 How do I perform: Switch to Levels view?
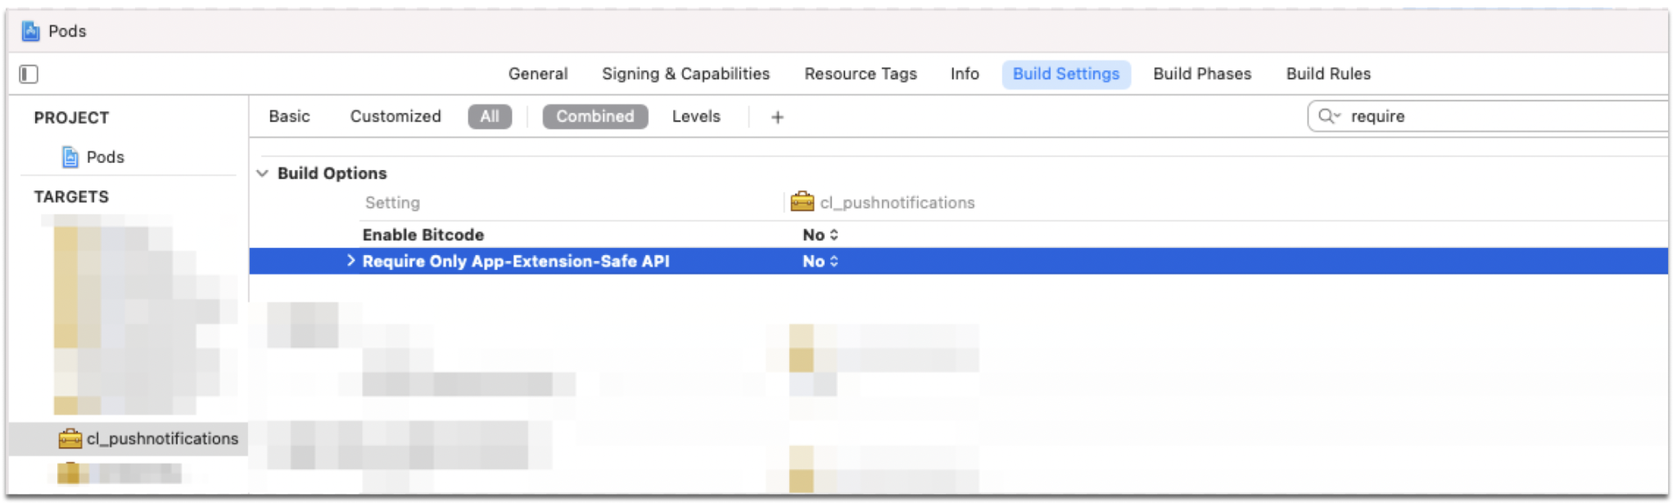(696, 117)
